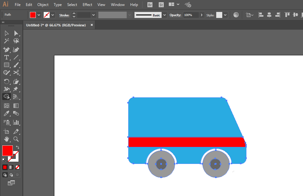Select the Scissors tool
The image size is (303, 196).
pos(16,73)
